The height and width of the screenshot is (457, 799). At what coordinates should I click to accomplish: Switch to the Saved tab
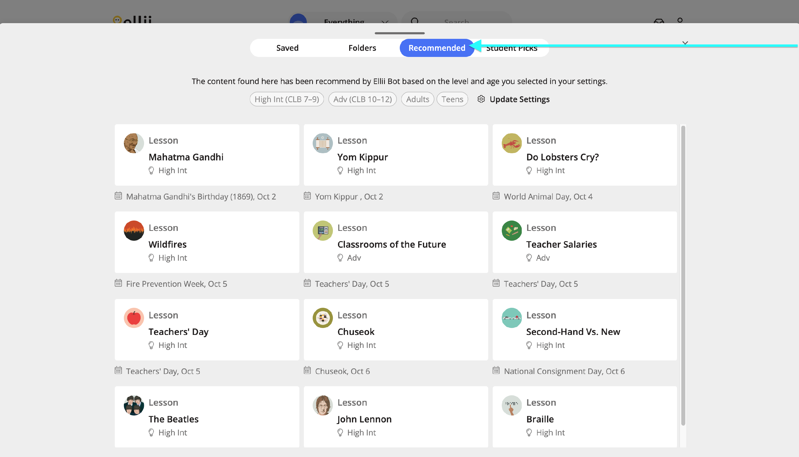pos(287,48)
